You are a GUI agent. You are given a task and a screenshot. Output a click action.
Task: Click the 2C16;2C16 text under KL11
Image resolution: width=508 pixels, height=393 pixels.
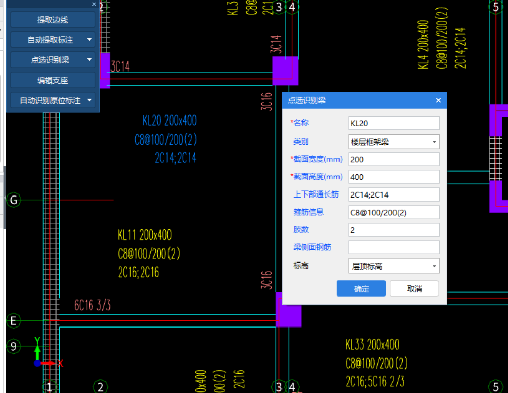click(138, 272)
